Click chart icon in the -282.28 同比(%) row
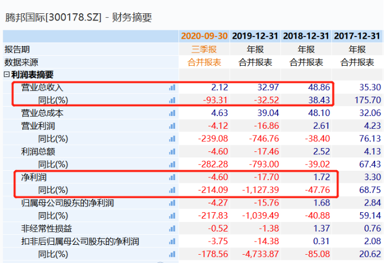 pos(172,164)
